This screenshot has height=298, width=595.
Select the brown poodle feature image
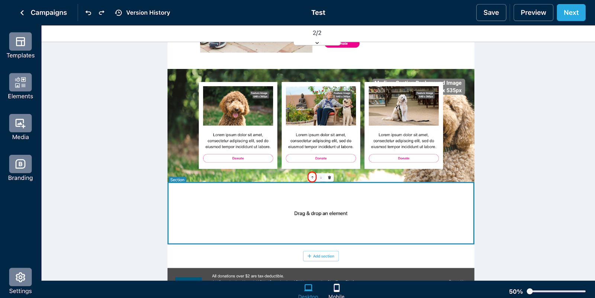(x=238, y=106)
